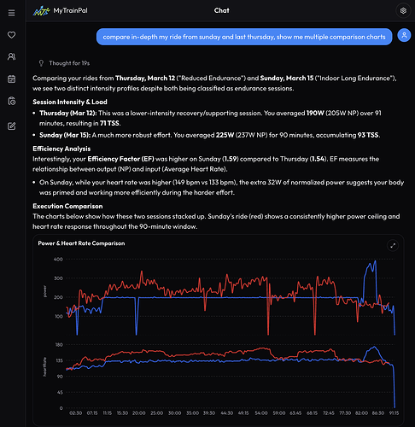The image size is (415, 427).
Task: Click the '1.54' EF value
Action: click(318, 159)
